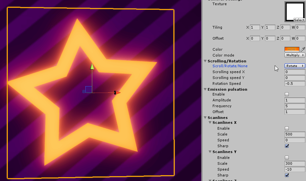Click the Tiling W field
This screenshot has width=306, height=181.
click(300, 27)
